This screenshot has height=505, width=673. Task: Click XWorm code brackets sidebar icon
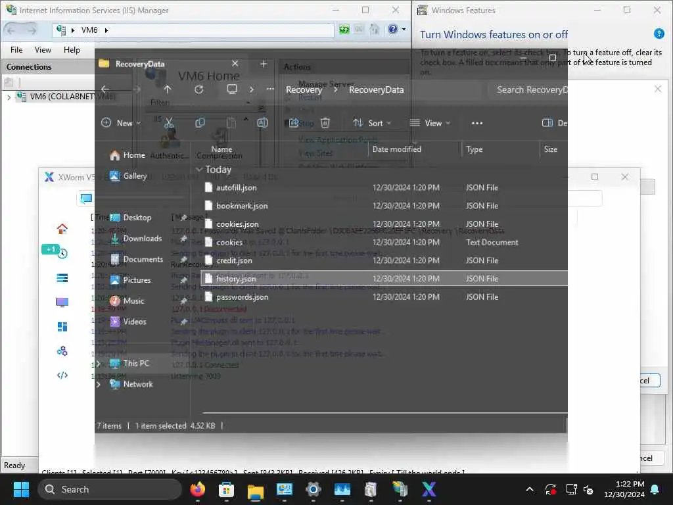coord(62,375)
